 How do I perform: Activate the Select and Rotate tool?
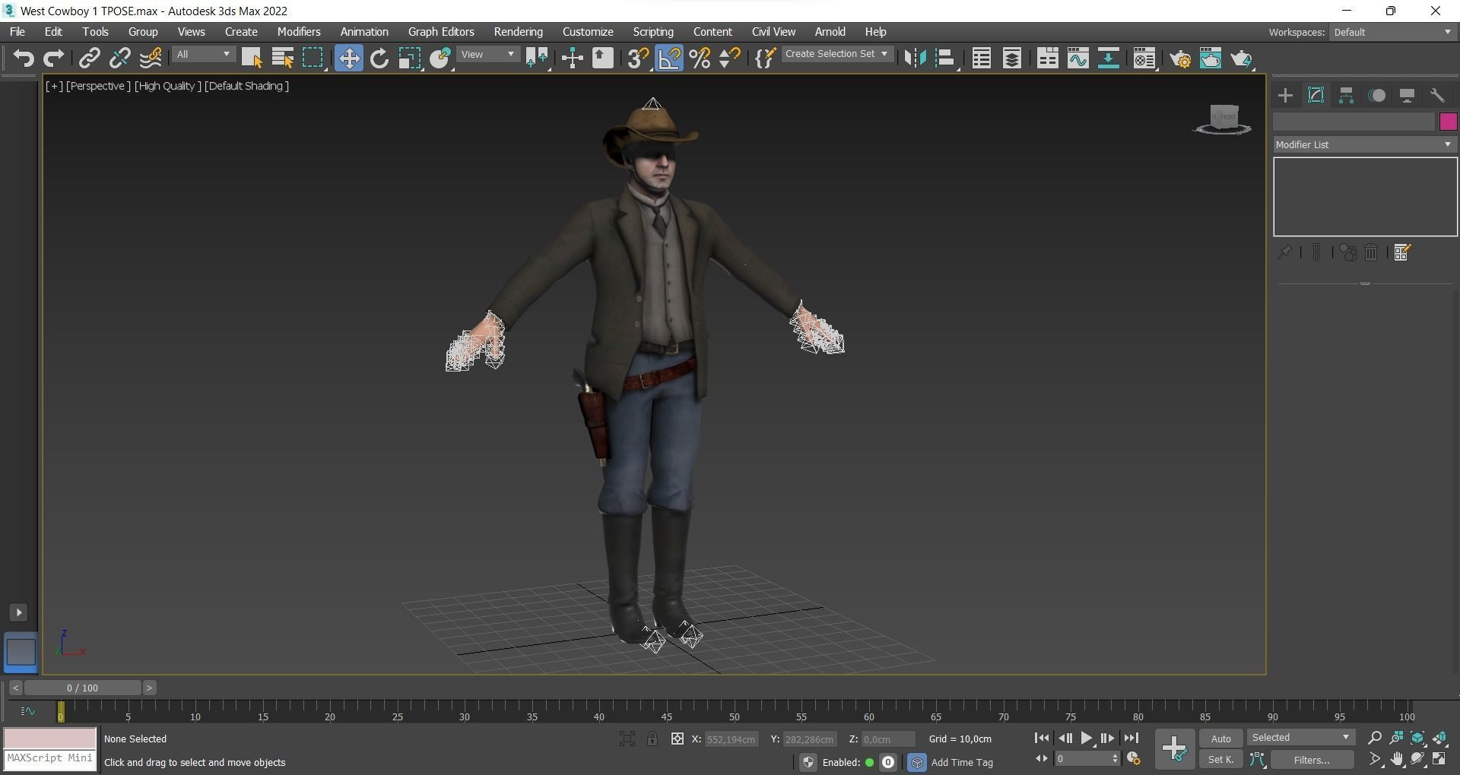(x=379, y=59)
